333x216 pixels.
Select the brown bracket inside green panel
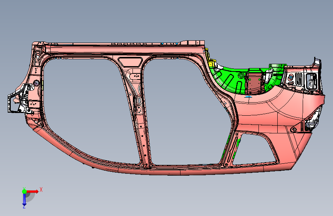point(254,83)
